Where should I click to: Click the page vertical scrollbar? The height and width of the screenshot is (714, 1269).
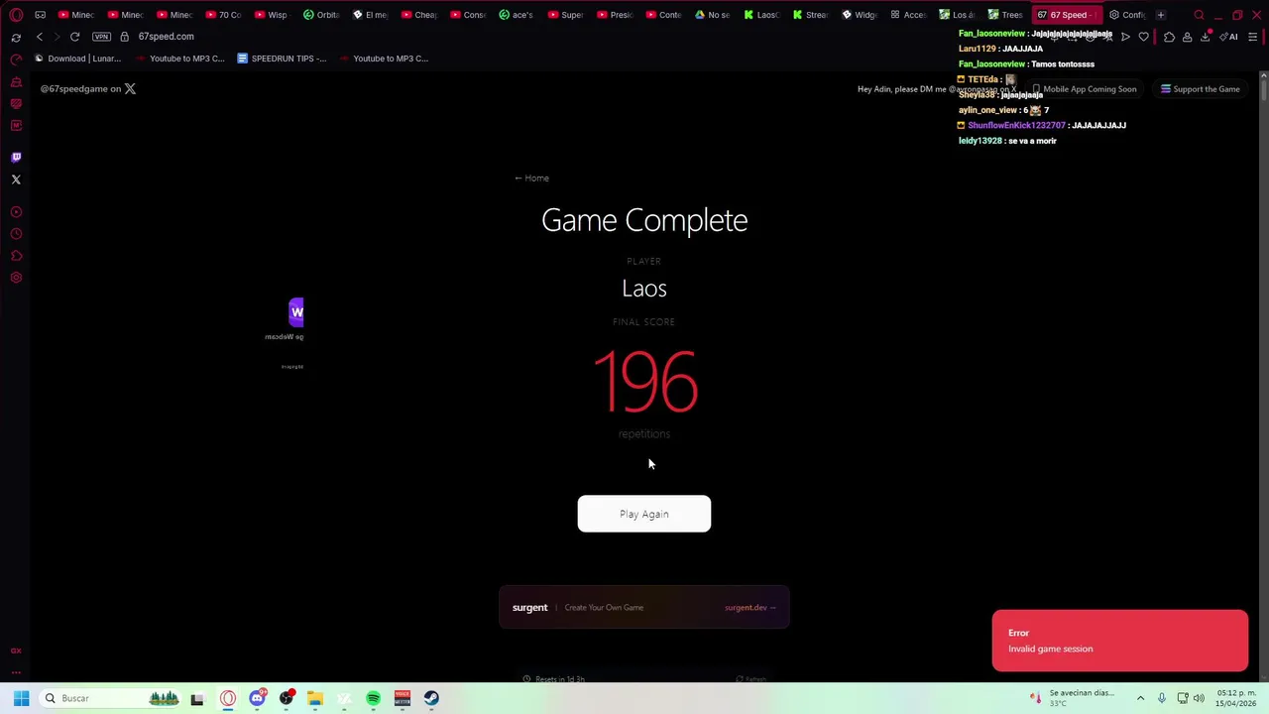click(x=1263, y=377)
